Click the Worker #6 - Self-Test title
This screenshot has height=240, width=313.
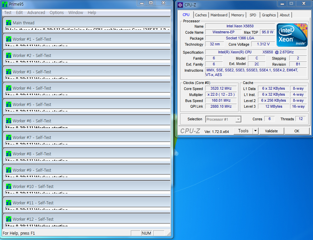tap(32, 121)
